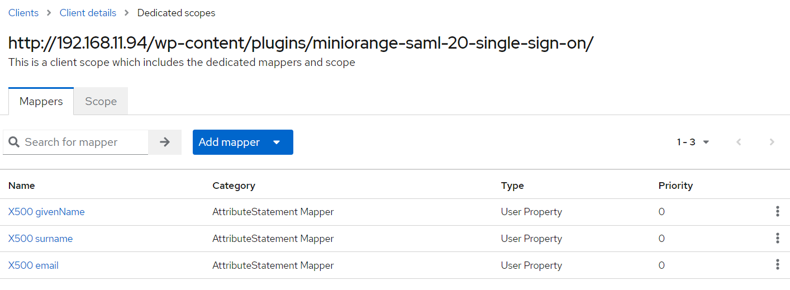Viewport: 790px width, 290px height.
Task: Click the search arrow submit button
Action: tap(165, 142)
